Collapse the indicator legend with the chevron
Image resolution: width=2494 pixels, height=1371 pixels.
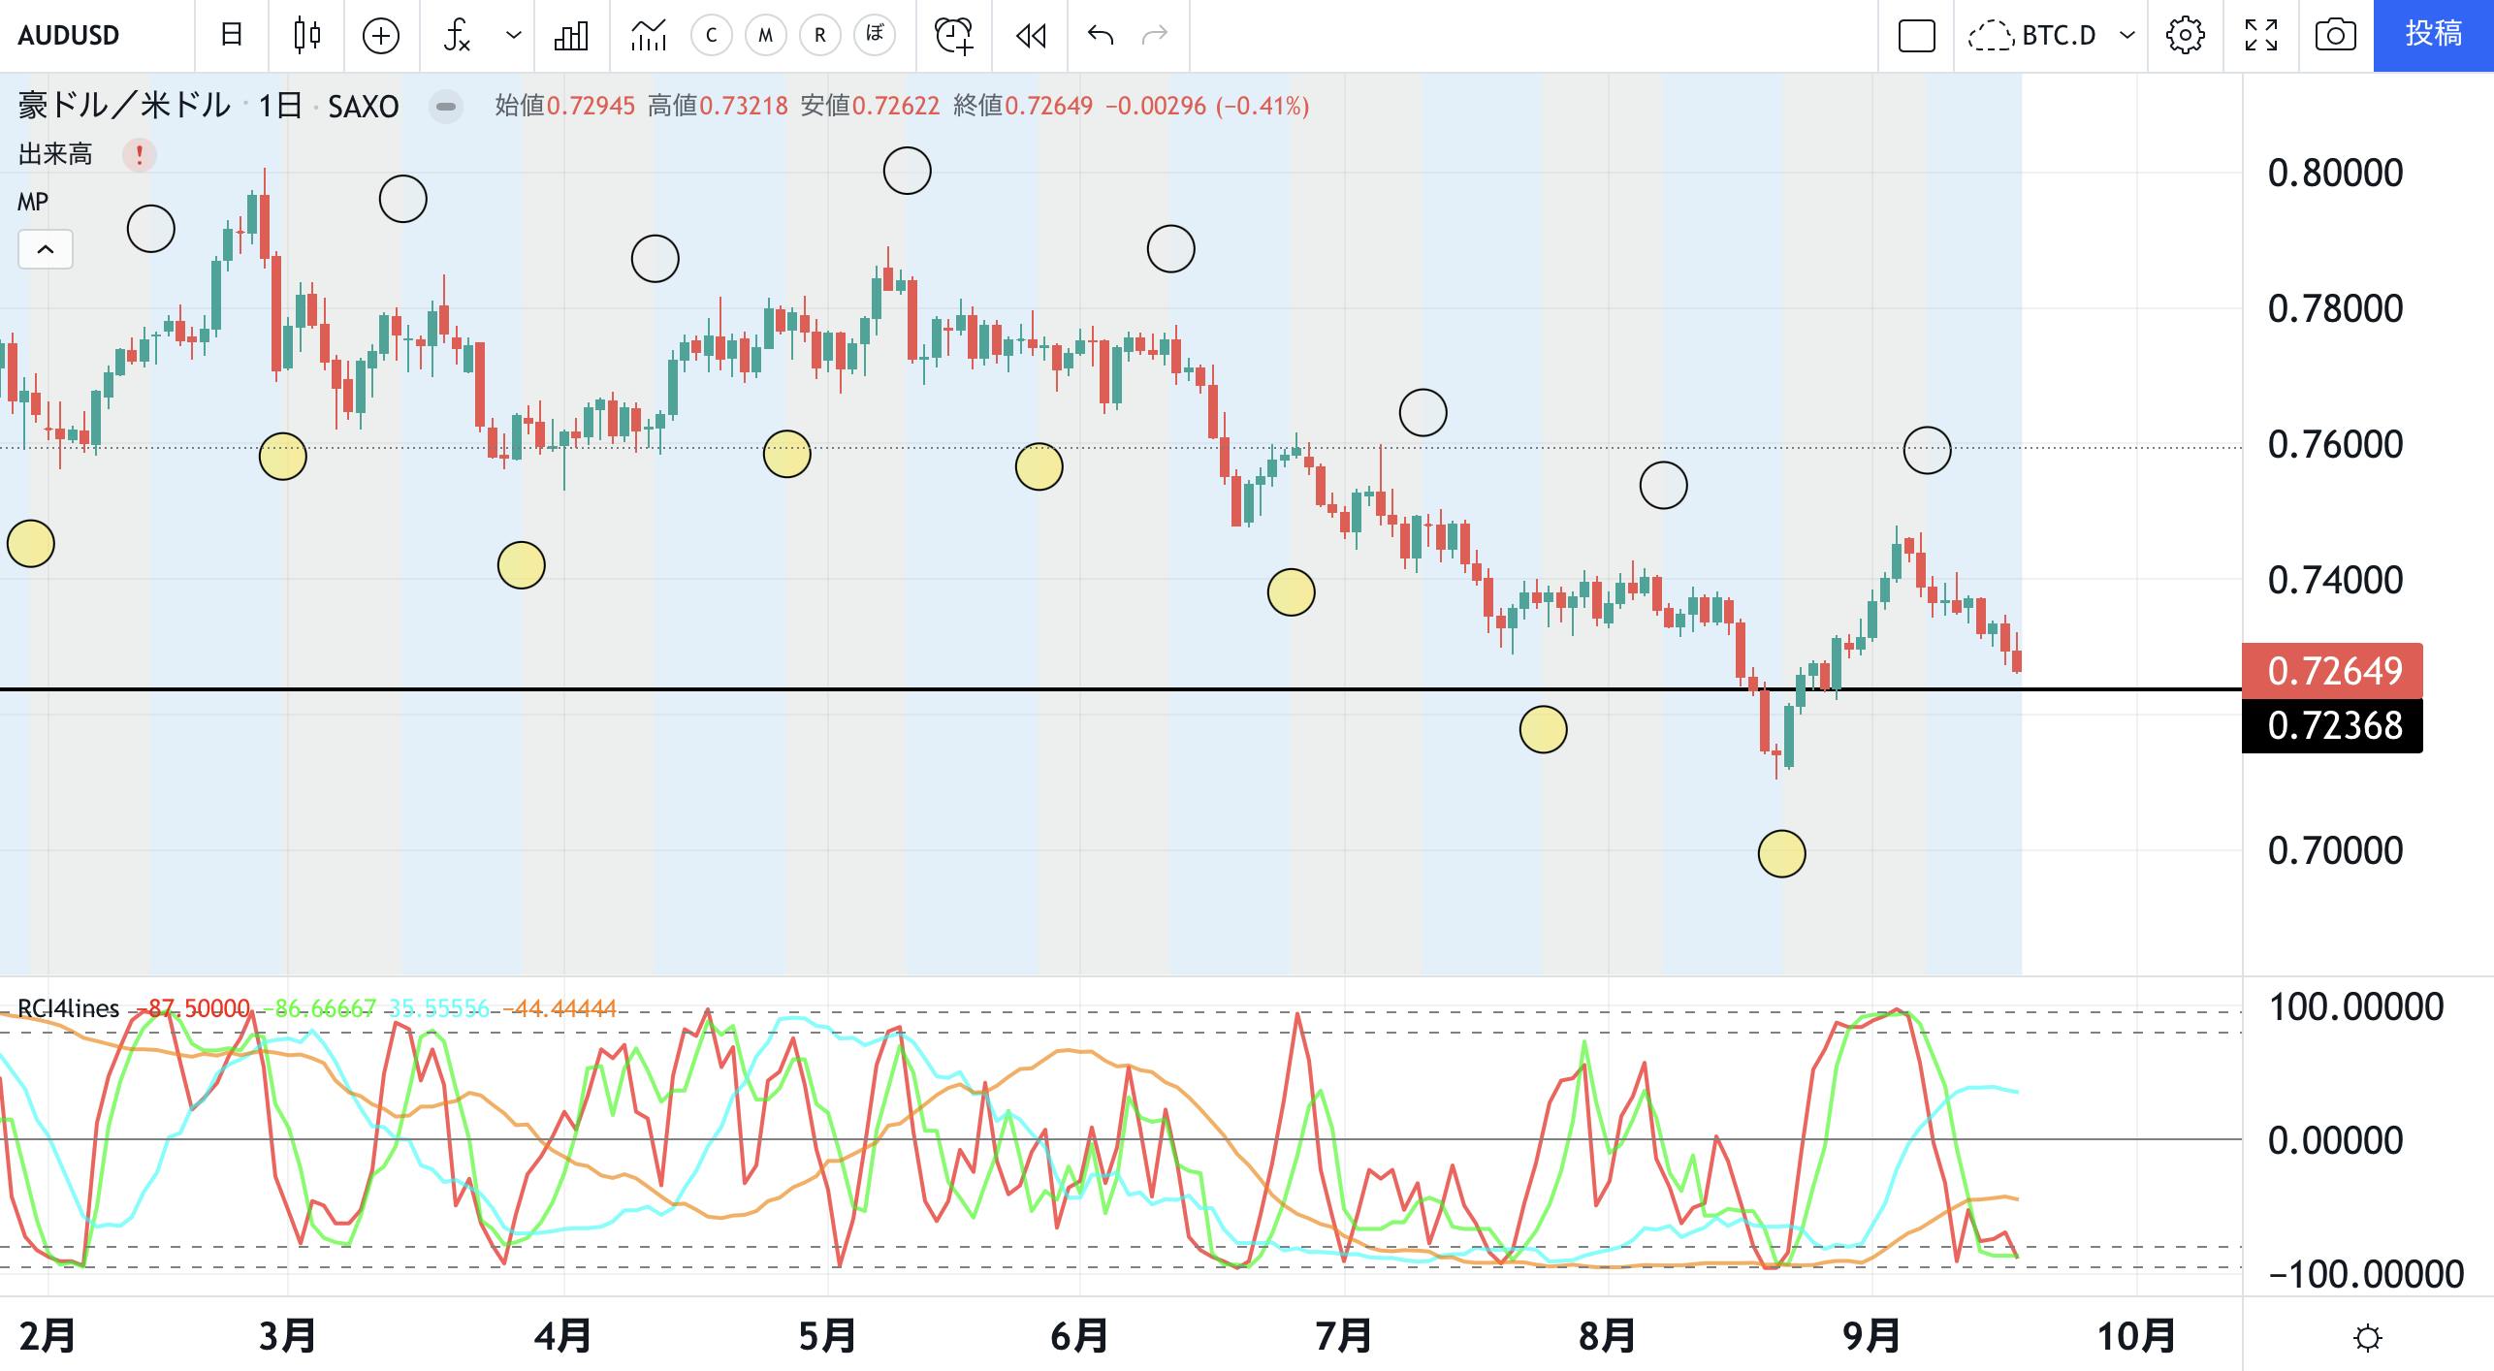(x=46, y=250)
